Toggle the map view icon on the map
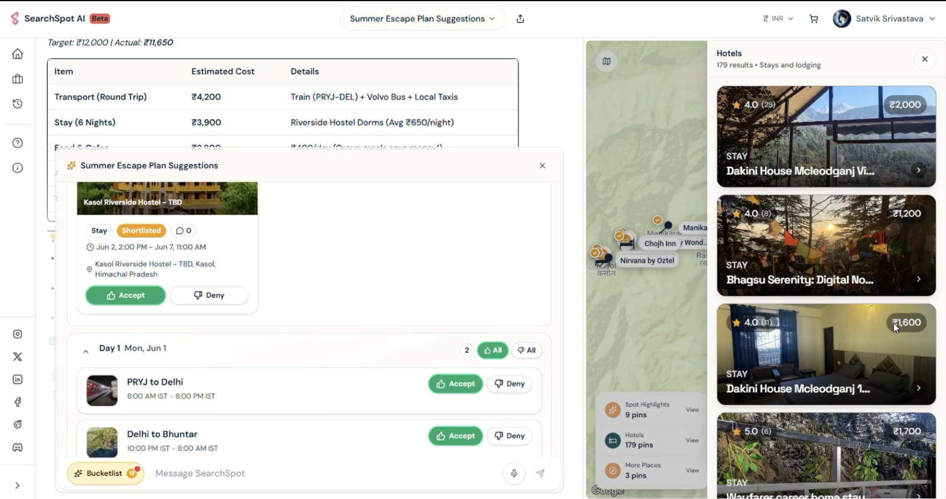 (607, 61)
